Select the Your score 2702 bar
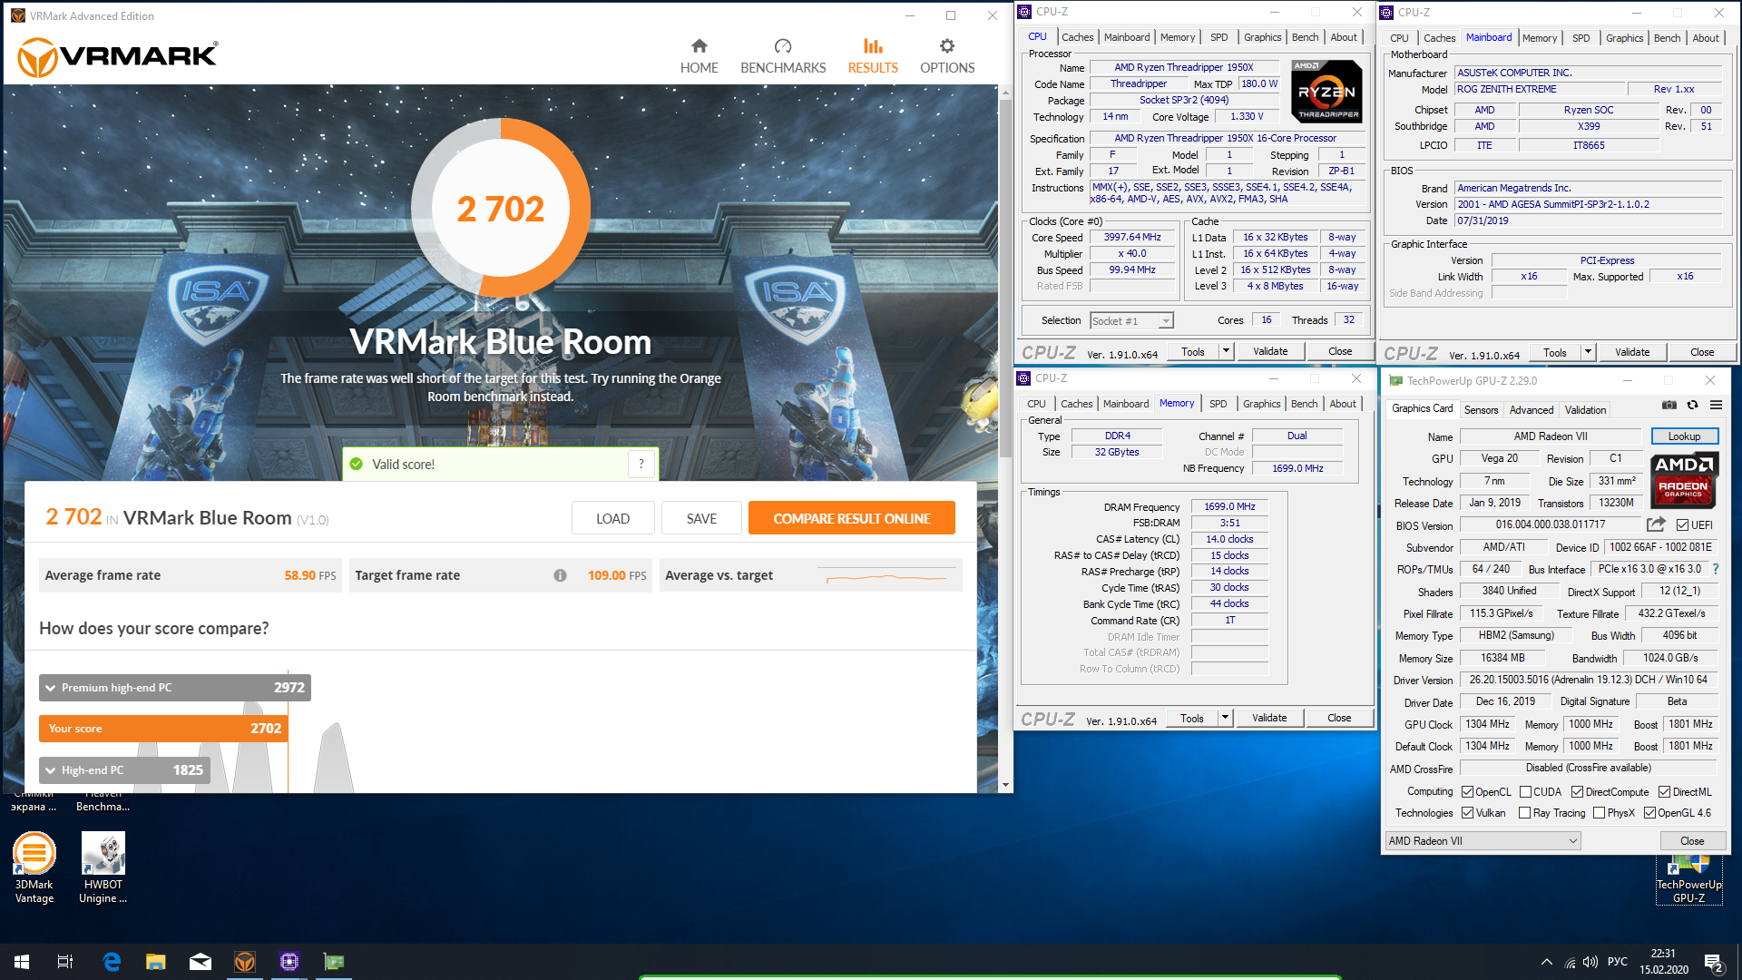 coord(163,729)
